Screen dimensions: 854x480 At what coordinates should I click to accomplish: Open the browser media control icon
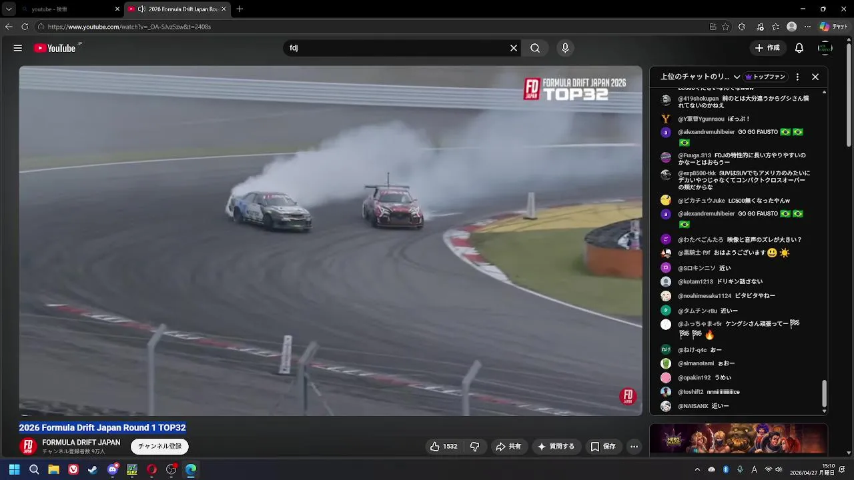pos(761,27)
